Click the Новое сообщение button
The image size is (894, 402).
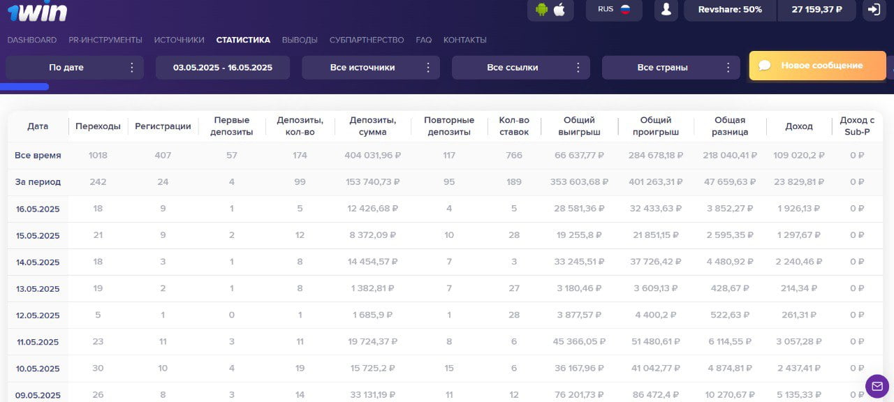point(817,66)
